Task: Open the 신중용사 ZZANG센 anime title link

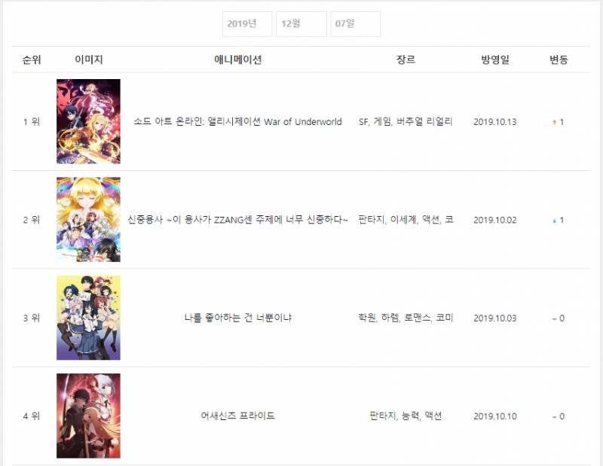Action: click(237, 220)
